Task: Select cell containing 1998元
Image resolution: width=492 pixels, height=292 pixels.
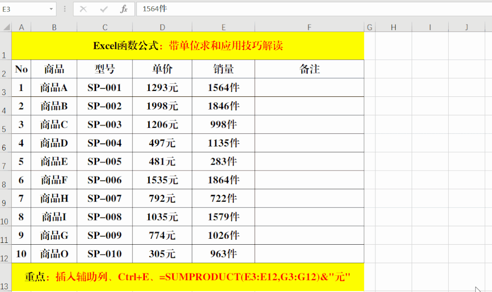Action: click(x=162, y=106)
